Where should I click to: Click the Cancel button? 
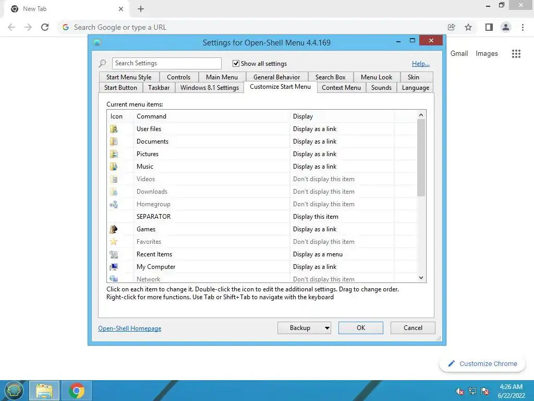(413, 328)
